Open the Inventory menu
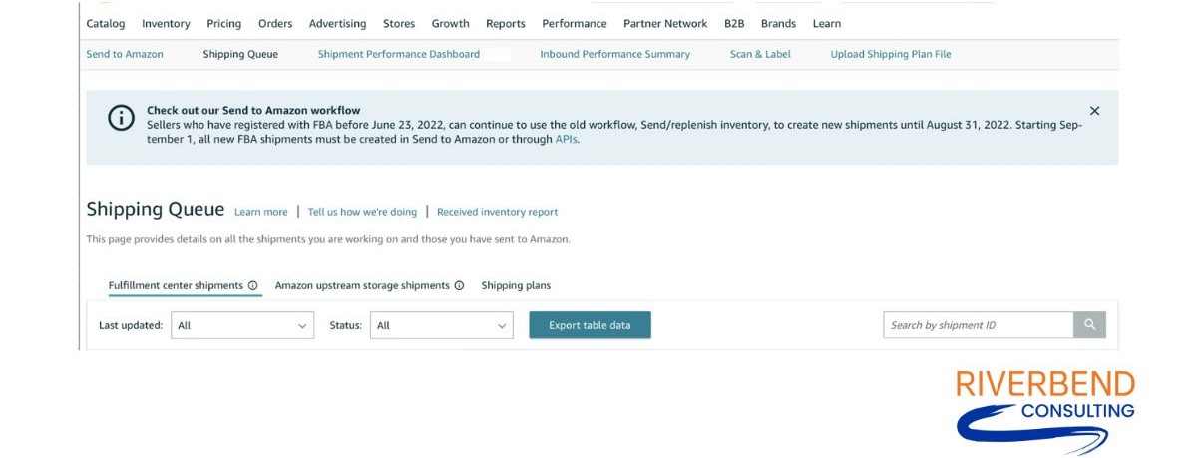The width and height of the screenshot is (1197, 458). point(166,23)
